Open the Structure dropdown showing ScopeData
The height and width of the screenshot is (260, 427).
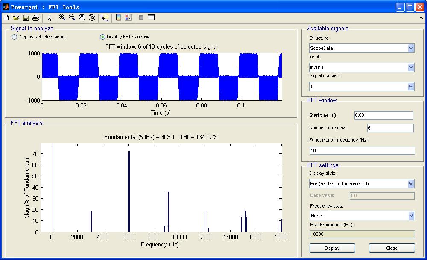[361, 48]
